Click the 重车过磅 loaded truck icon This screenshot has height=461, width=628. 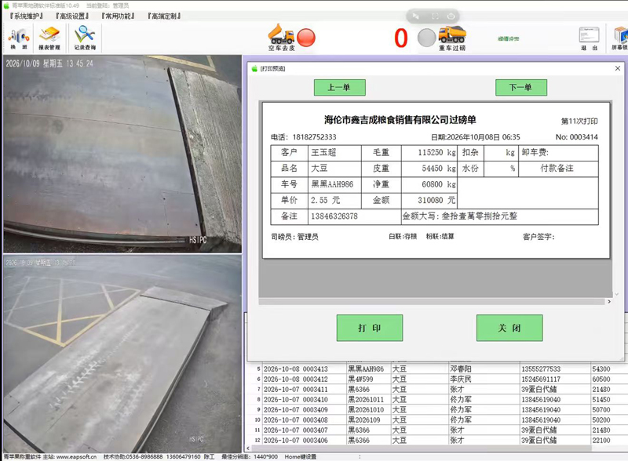pos(452,38)
